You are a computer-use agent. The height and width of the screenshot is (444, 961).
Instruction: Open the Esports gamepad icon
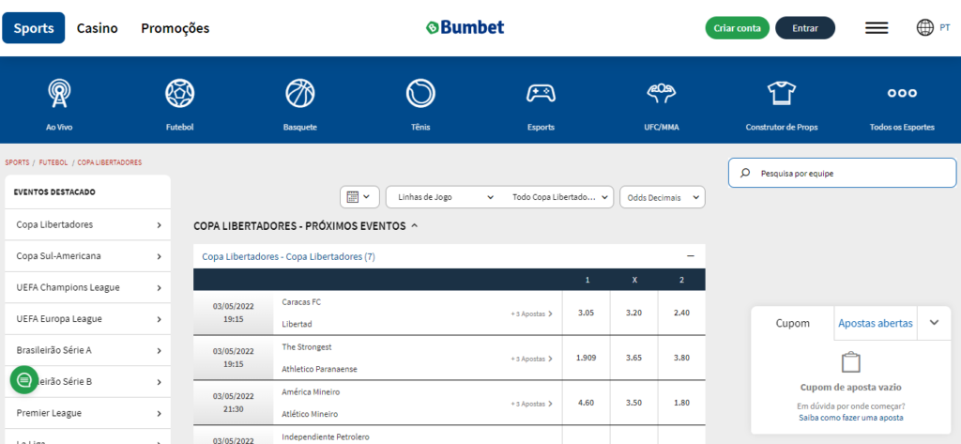[540, 94]
